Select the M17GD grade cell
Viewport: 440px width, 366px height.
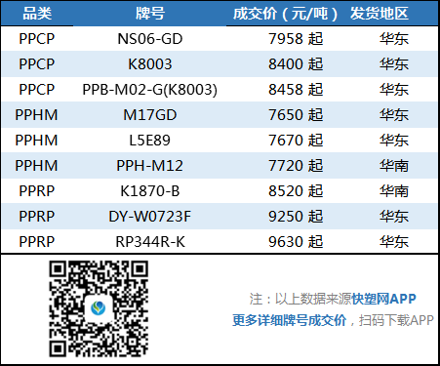pos(150,115)
